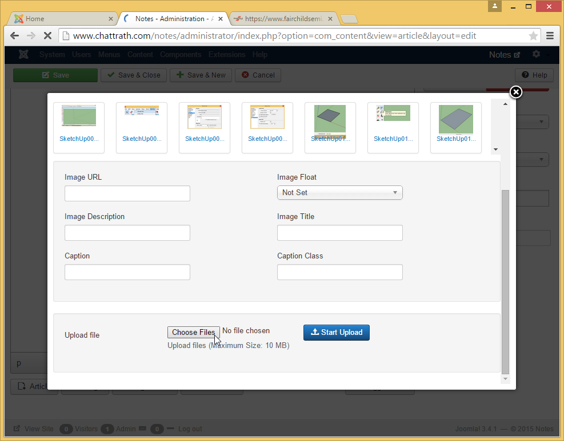
Task: Click the modal's vertical scrollbar thumb
Action: click(x=505, y=280)
